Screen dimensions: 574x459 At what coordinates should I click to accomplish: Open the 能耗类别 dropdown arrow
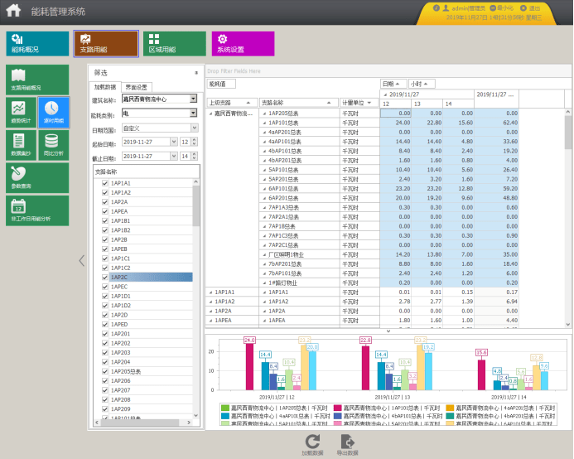point(193,113)
